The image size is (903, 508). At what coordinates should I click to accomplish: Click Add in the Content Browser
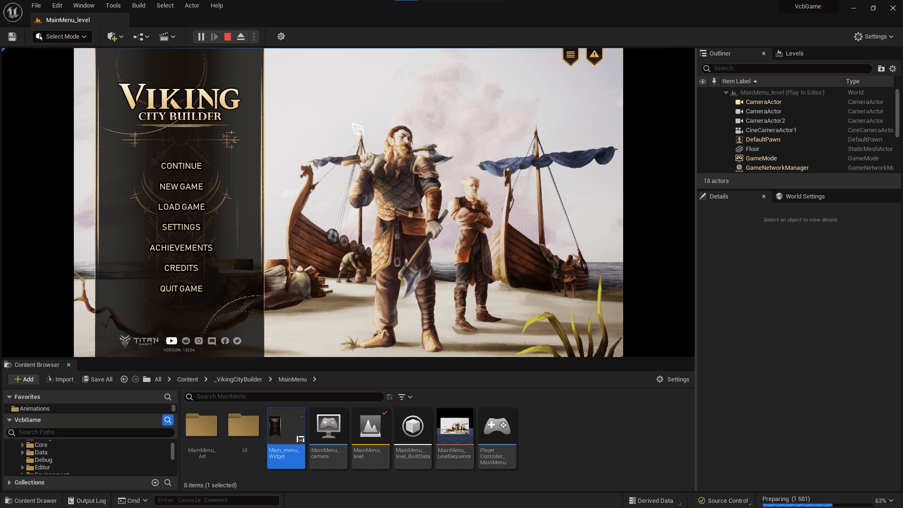[x=24, y=380]
